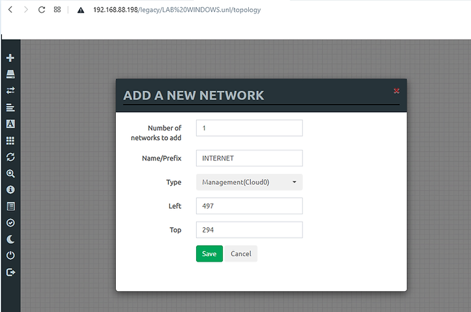
Task: Close the Add a New Network dialog
Action: click(397, 91)
